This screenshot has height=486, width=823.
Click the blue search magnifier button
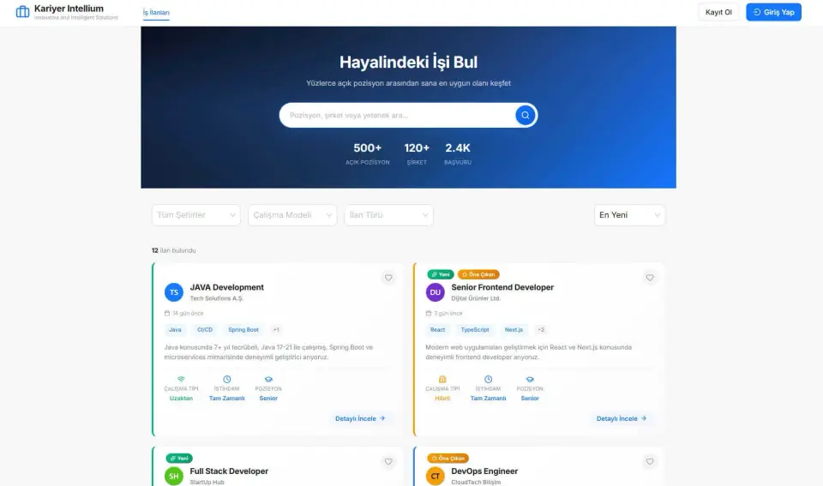525,115
